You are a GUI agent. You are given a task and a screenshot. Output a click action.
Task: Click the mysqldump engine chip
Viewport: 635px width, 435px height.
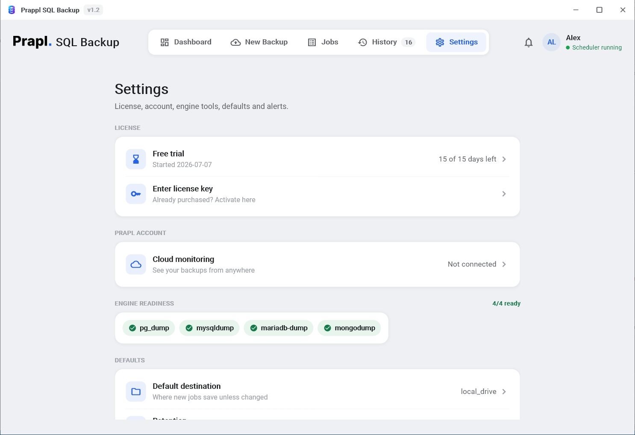point(209,328)
